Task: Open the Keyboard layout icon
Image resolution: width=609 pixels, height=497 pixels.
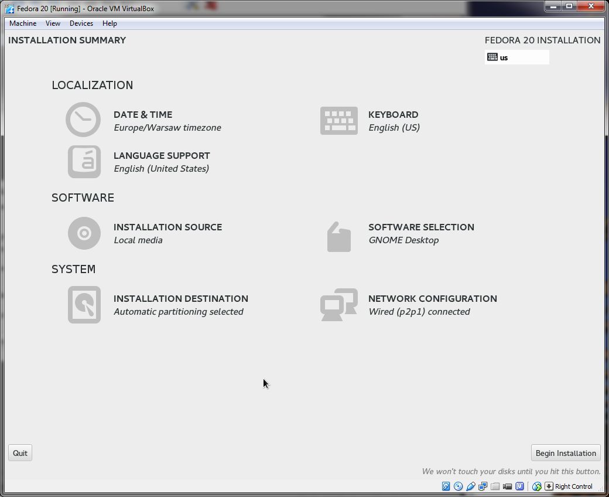Action: click(338, 121)
